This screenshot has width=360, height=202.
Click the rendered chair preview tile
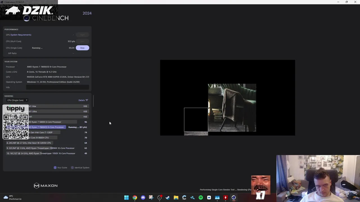click(232, 108)
